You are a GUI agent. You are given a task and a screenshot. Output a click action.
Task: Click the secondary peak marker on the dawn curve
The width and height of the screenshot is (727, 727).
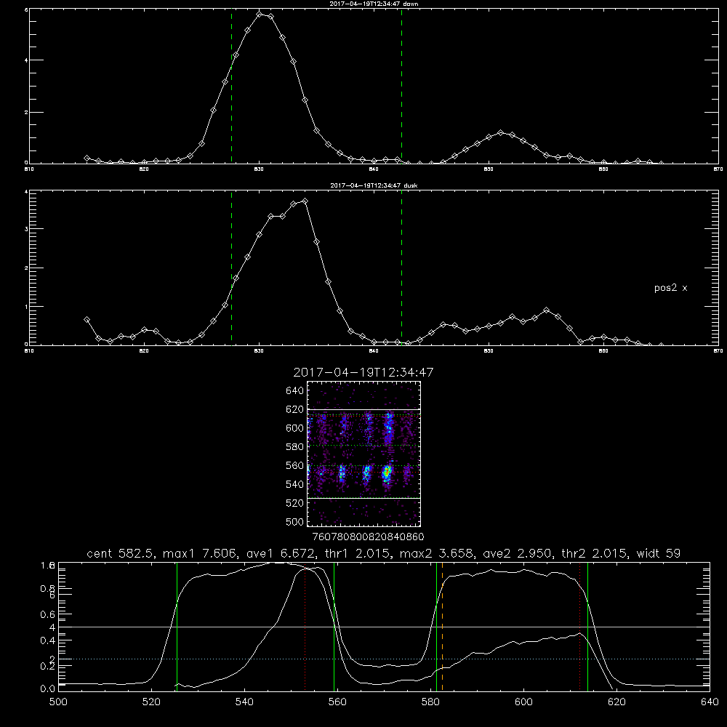(x=500, y=132)
